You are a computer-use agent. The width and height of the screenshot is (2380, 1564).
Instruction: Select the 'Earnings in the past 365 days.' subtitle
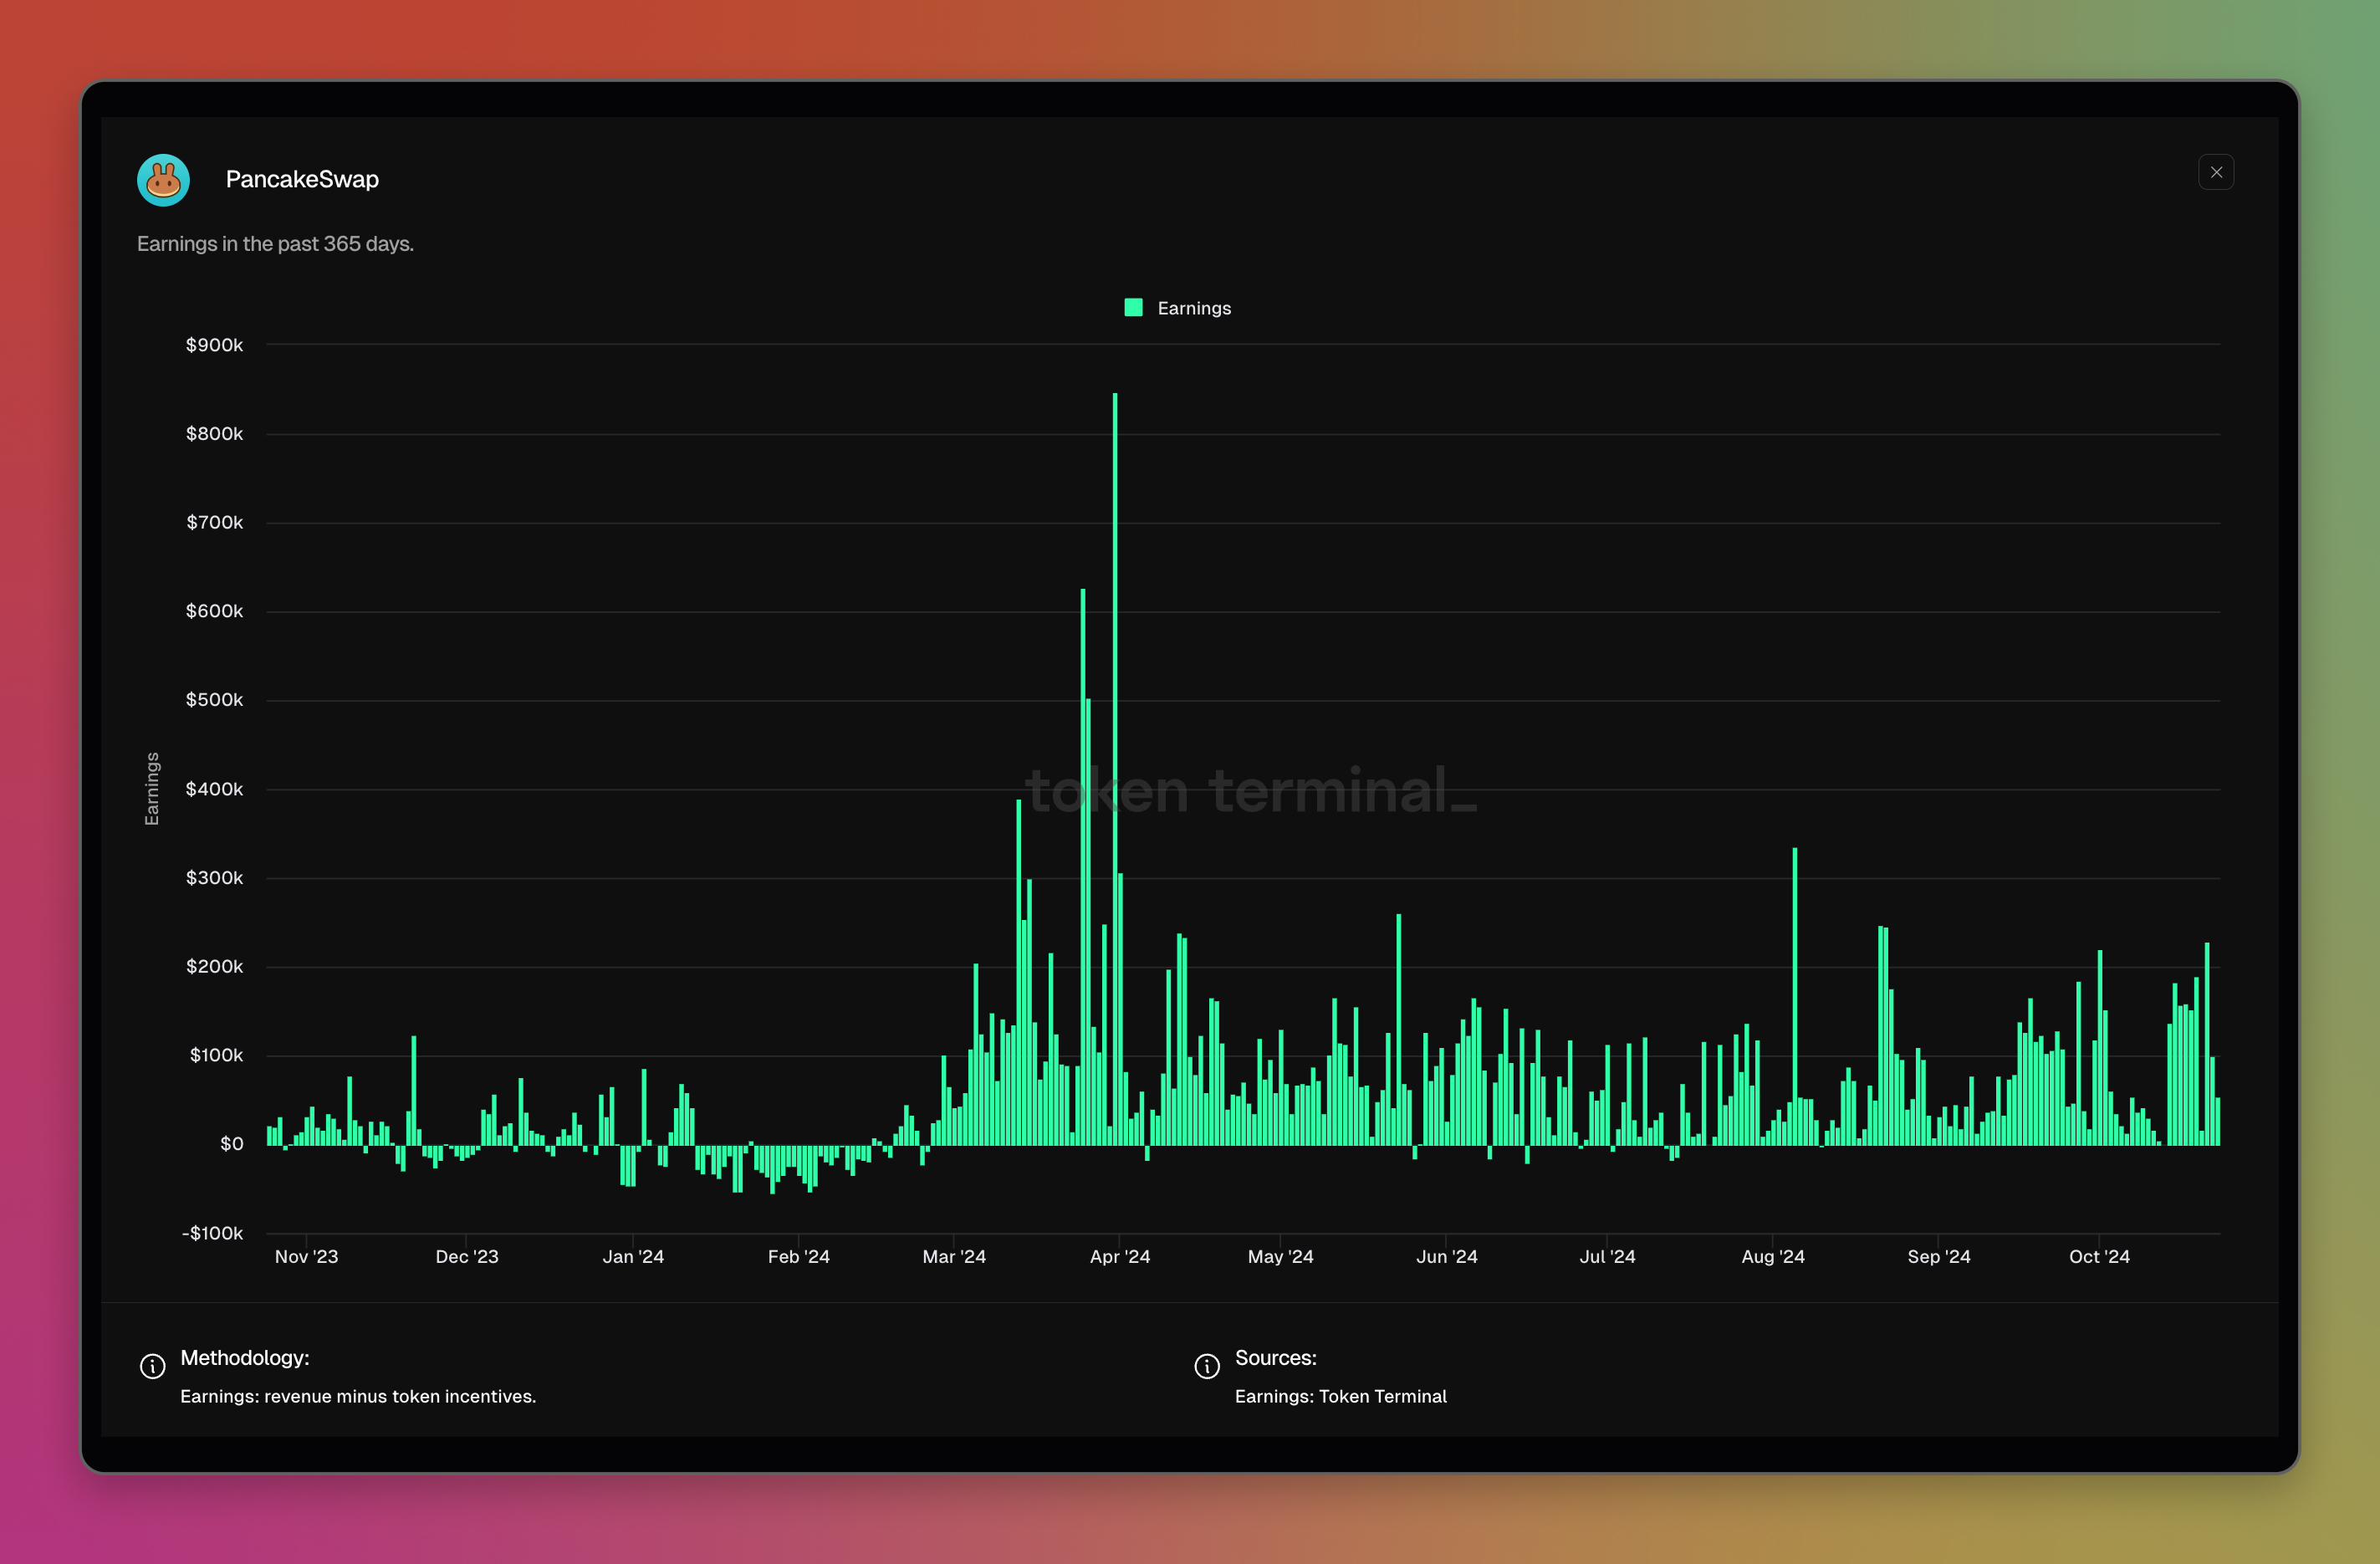tap(275, 244)
